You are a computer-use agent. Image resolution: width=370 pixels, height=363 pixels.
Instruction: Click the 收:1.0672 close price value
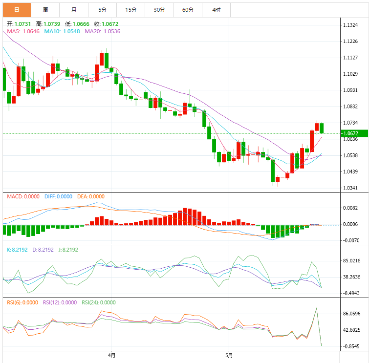106,24
